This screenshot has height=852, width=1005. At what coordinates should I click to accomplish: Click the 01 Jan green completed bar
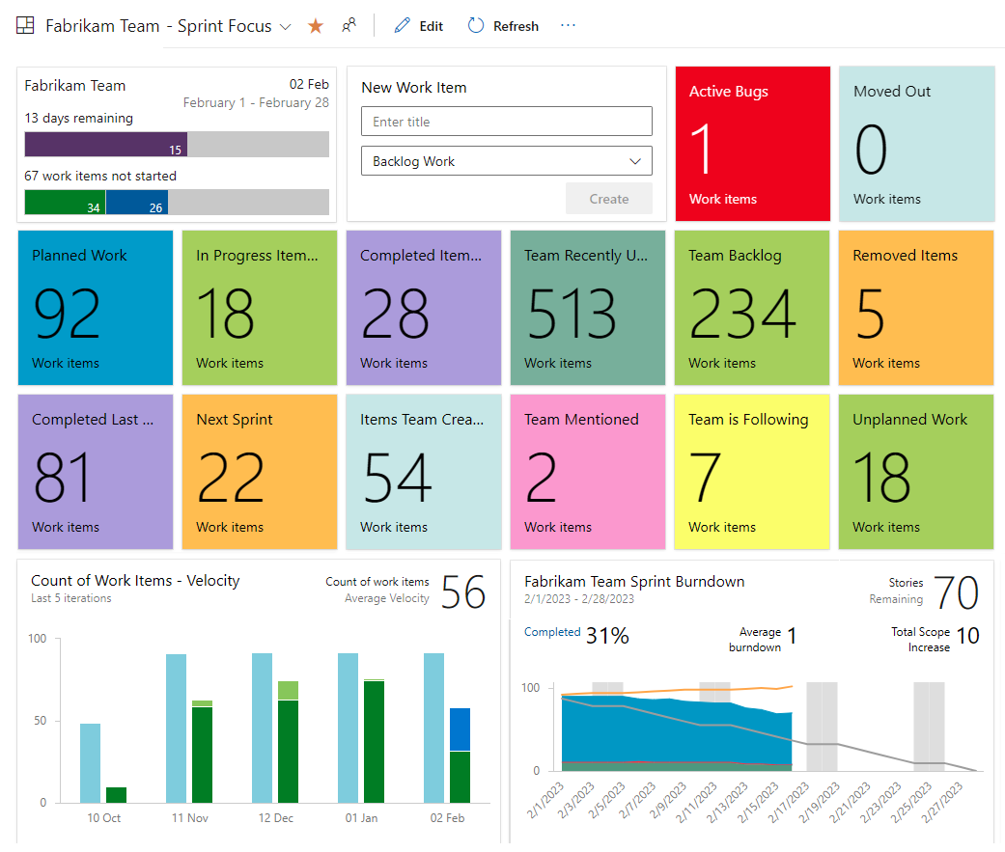click(x=374, y=742)
